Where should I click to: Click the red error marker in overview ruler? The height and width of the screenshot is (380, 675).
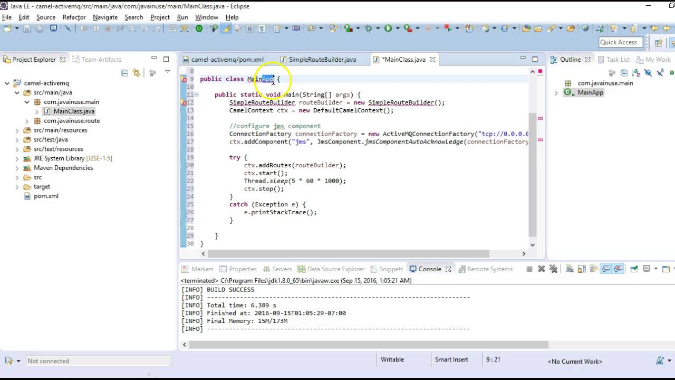click(x=540, y=71)
